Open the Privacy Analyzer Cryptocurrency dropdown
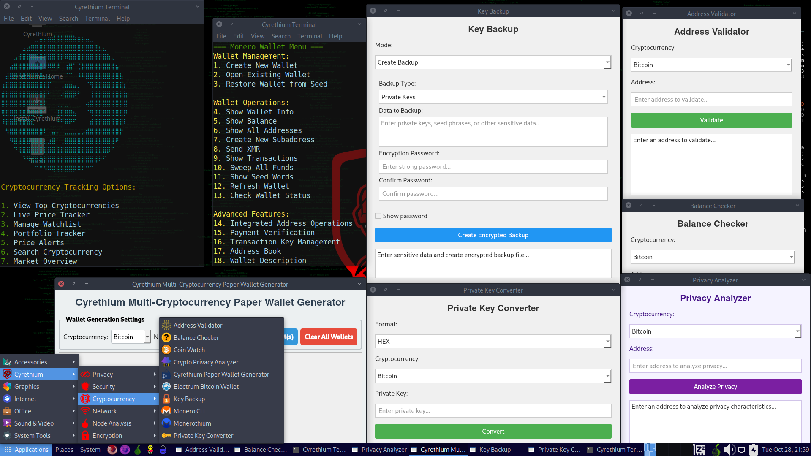The height and width of the screenshot is (456, 811). coord(715,331)
